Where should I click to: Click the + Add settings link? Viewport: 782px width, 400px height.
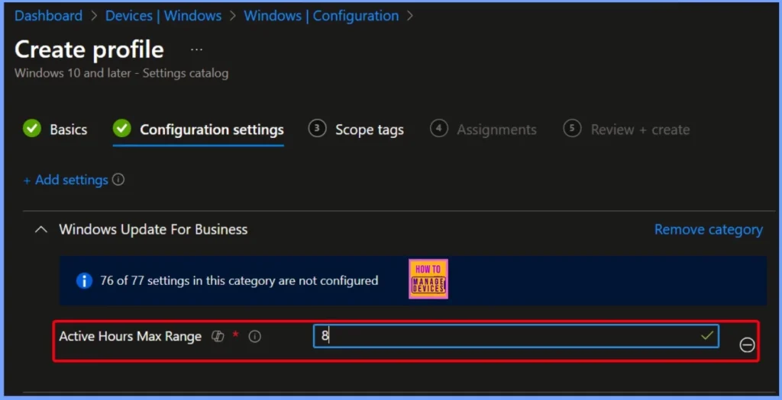(66, 180)
